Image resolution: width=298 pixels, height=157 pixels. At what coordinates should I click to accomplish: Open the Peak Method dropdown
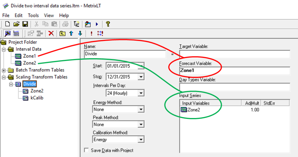[x=141, y=124]
